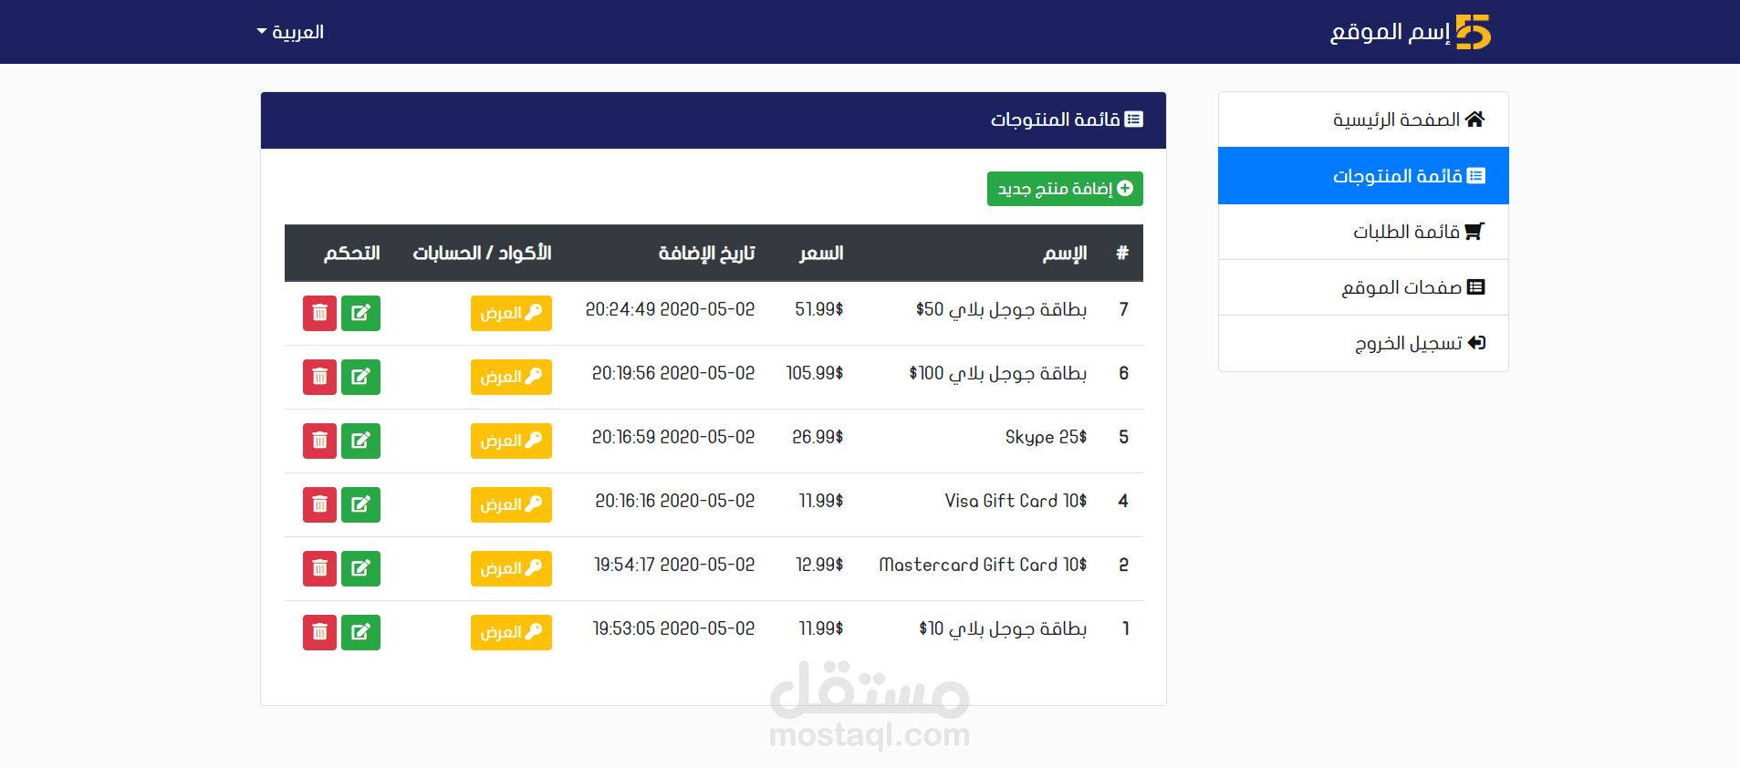Image resolution: width=1740 pixels, height=768 pixels.
Task: Click the الأكواد / الحسابات column header
Action: [482, 253]
